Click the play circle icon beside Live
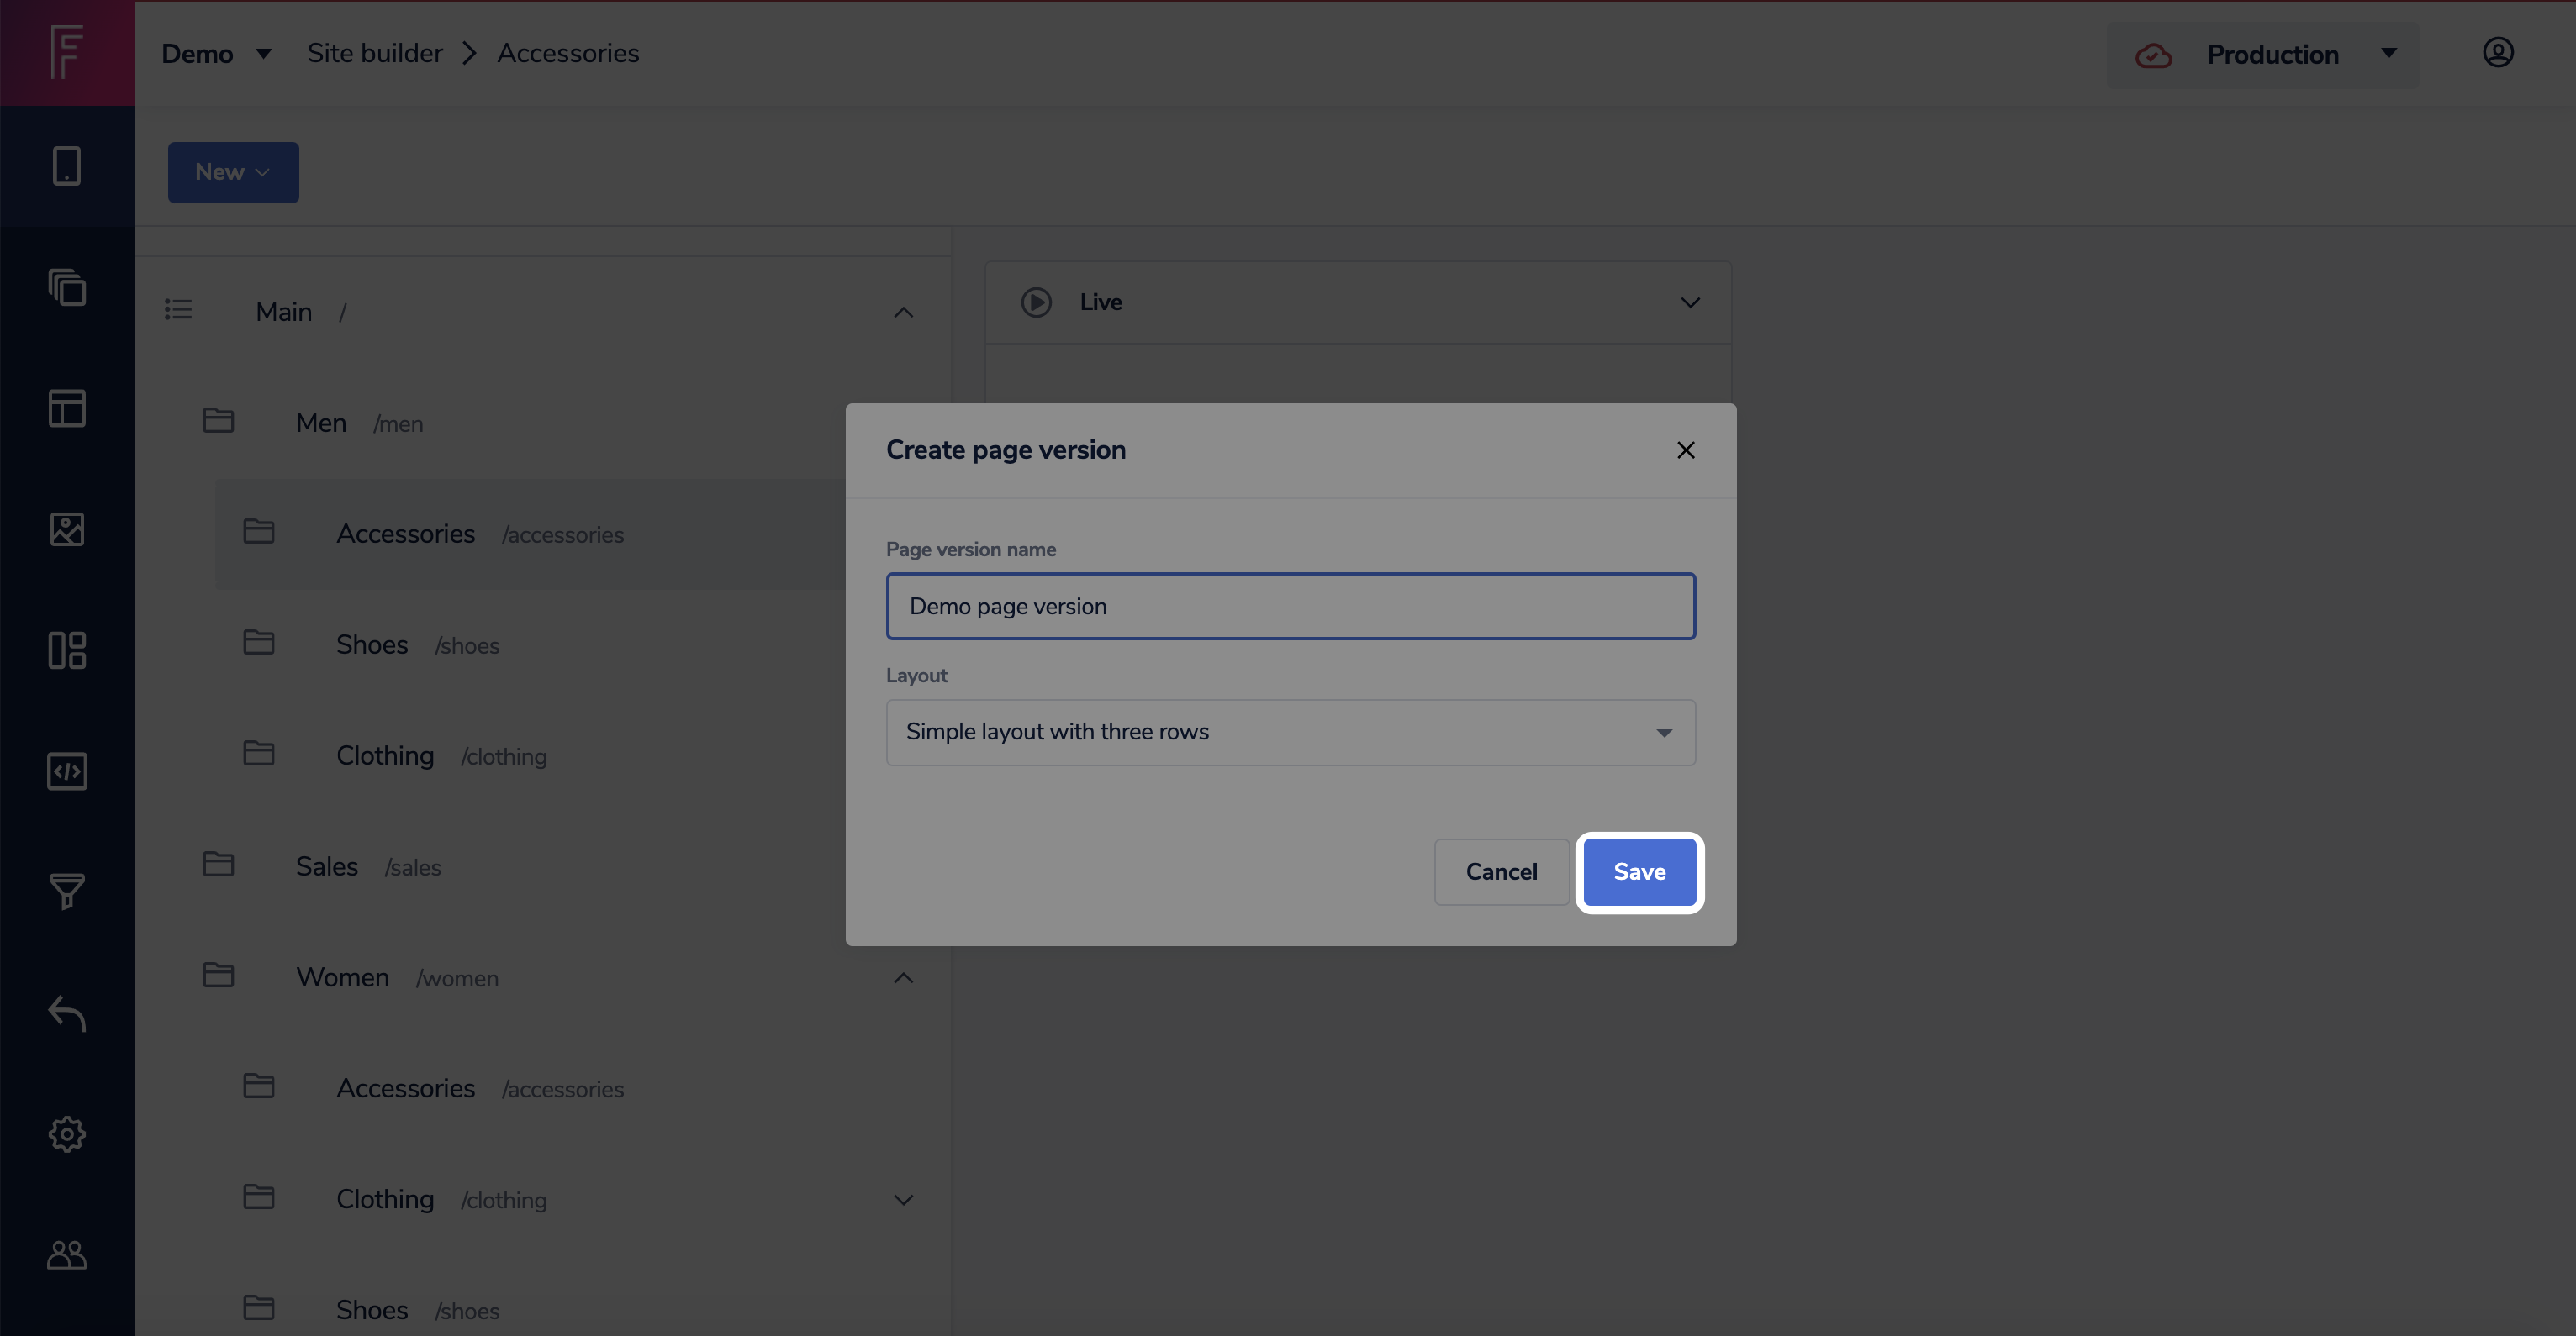The width and height of the screenshot is (2576, 1336). 1036,302
